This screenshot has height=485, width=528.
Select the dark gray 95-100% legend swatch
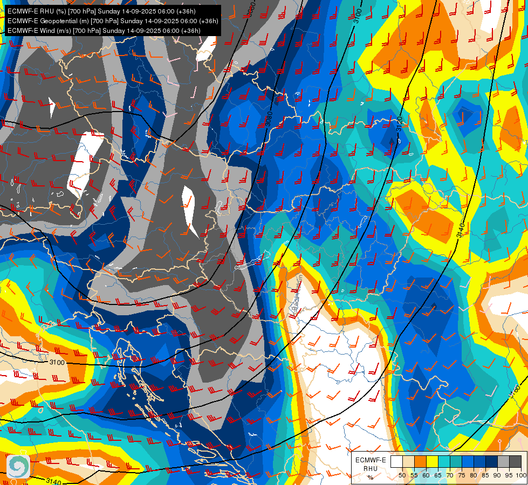515,461
